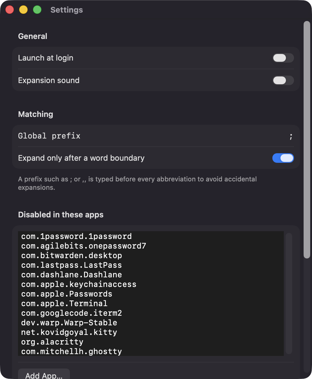Select the dev.warp.Warp-Stable entry
Image resolution: width=312 pixels, height=379 pixels.
(69, 323)
